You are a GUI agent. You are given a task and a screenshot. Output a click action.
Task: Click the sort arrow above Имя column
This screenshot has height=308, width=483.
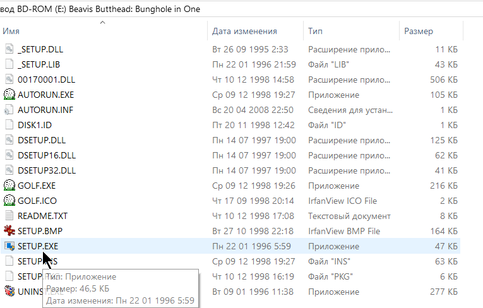[103, 22]
